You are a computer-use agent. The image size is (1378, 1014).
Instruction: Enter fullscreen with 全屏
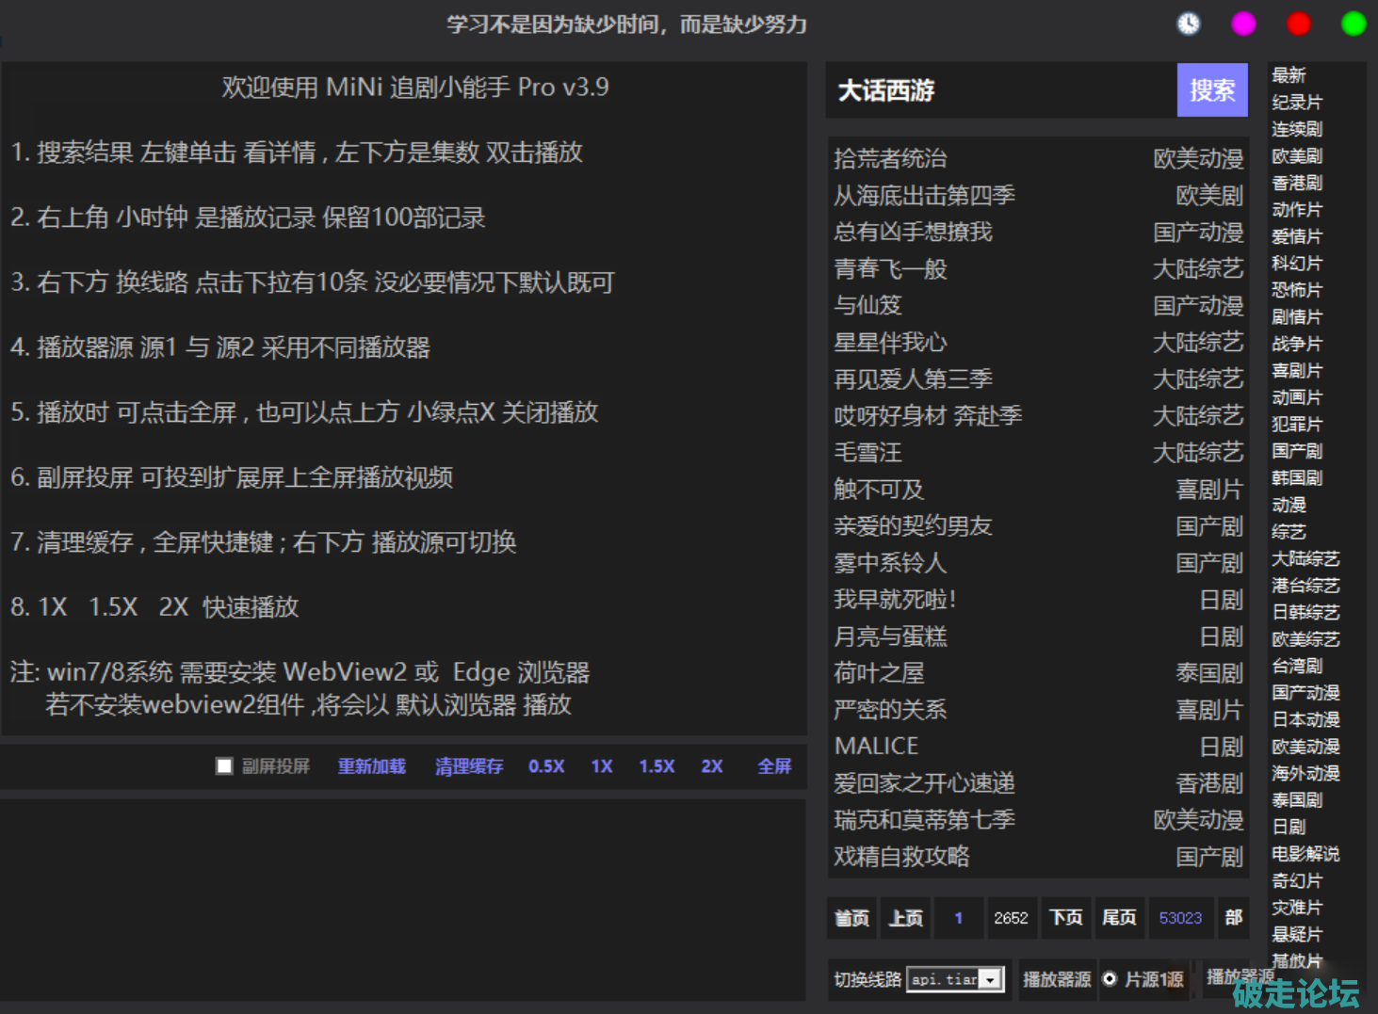[x=774, y=766]
